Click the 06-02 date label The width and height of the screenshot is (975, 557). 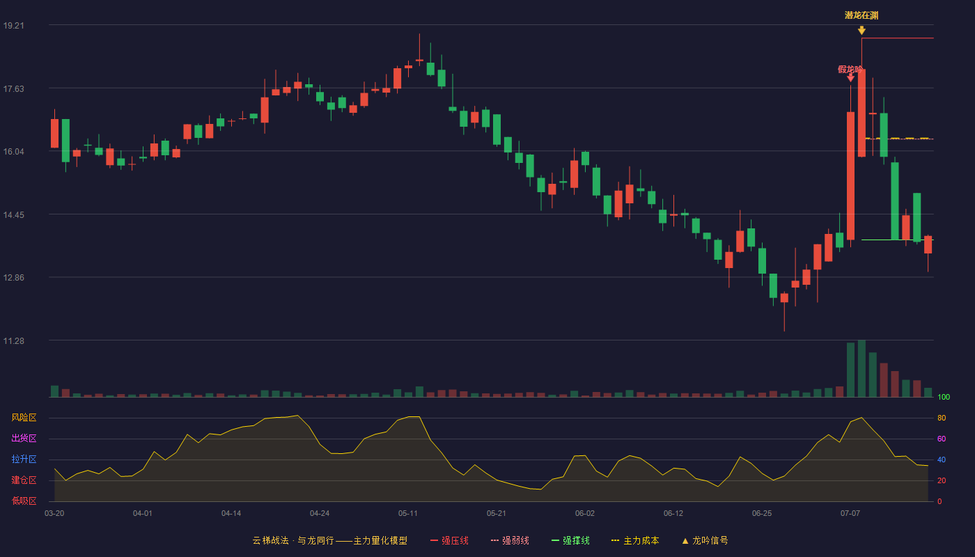pos(585,513)
